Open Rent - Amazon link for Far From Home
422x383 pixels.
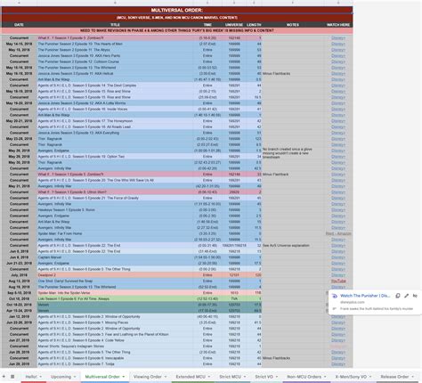point(338,233)
